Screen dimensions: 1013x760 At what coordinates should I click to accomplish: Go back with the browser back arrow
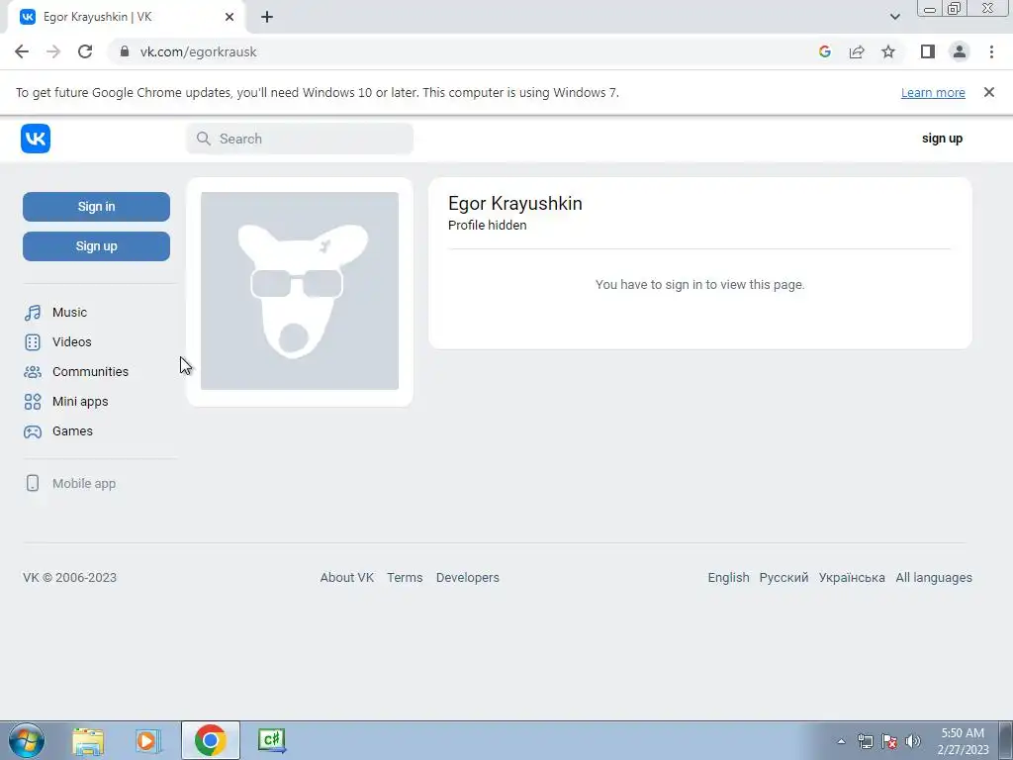(22, 51)
